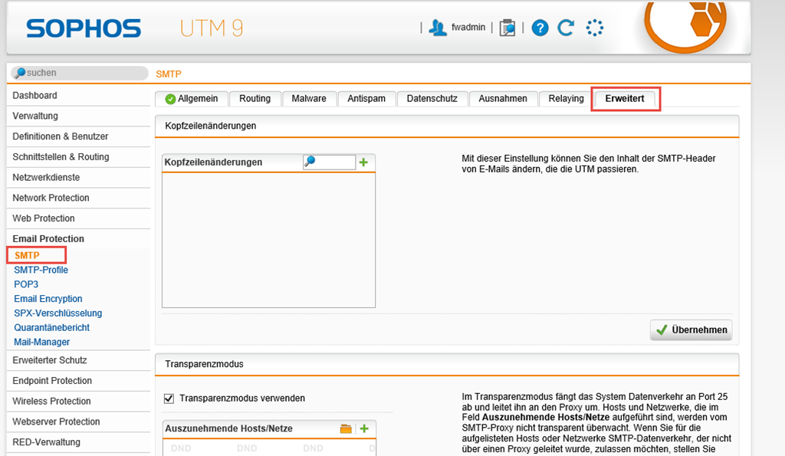Screen dimensions: 785x456
Task: Go to SPX-Verschlüsselung page
Action: 57,313
